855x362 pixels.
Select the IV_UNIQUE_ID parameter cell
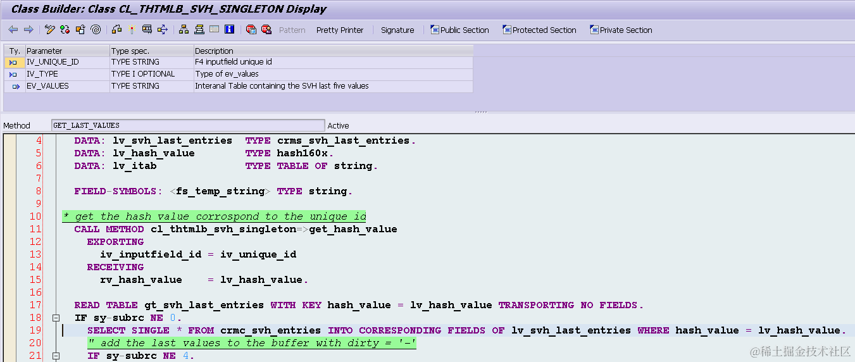coord(67,62)
